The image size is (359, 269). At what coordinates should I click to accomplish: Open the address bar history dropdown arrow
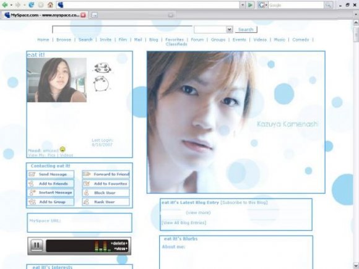[x=243, y=5]
